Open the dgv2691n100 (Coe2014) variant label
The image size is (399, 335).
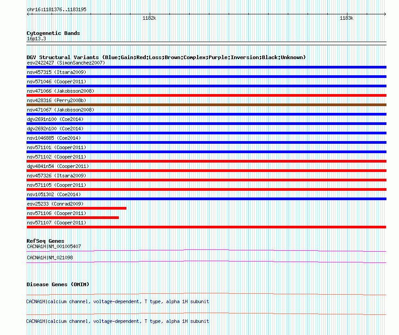55,119
